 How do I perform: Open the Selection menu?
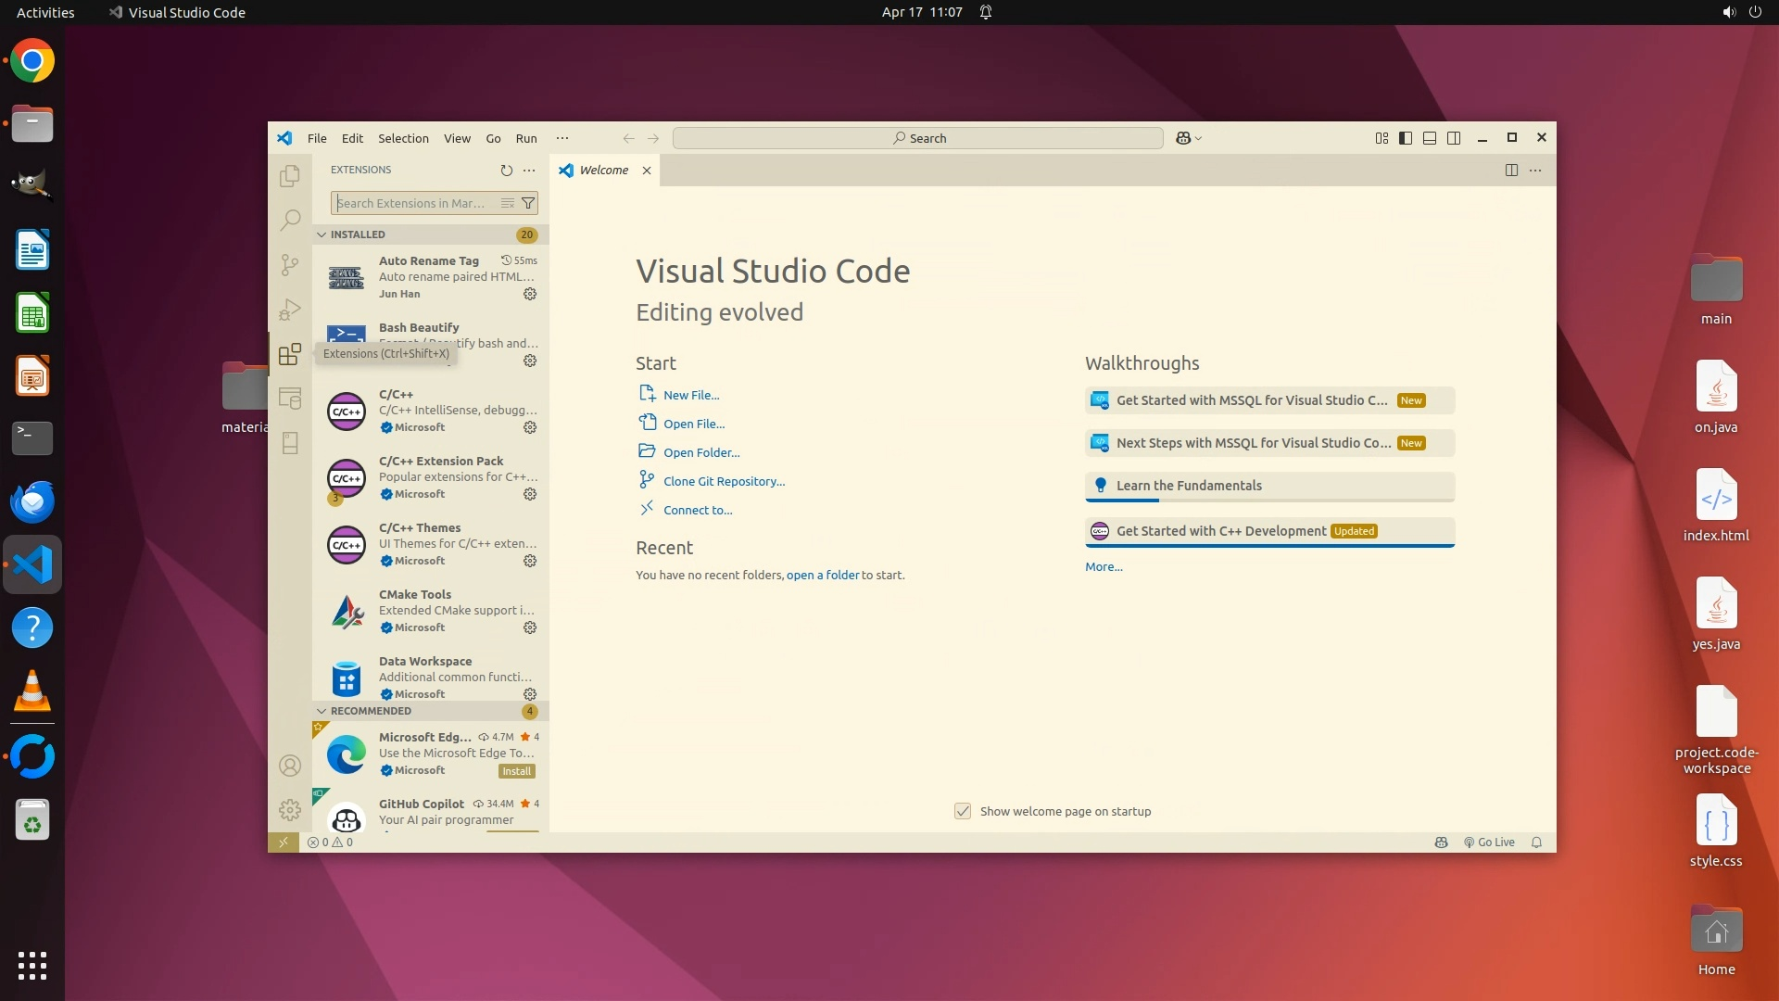[403, 138]
